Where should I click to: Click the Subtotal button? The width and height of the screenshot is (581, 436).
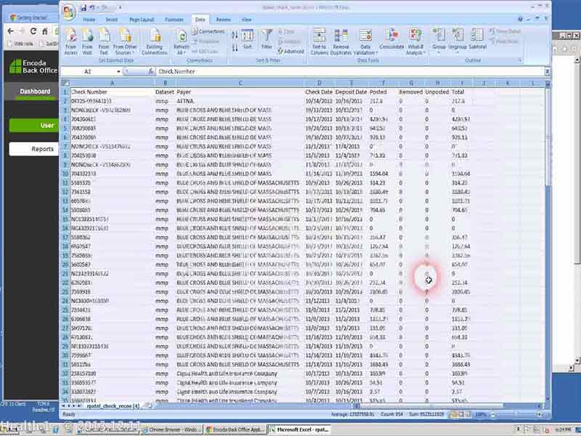pyautogui.click(x=477, y=39)
